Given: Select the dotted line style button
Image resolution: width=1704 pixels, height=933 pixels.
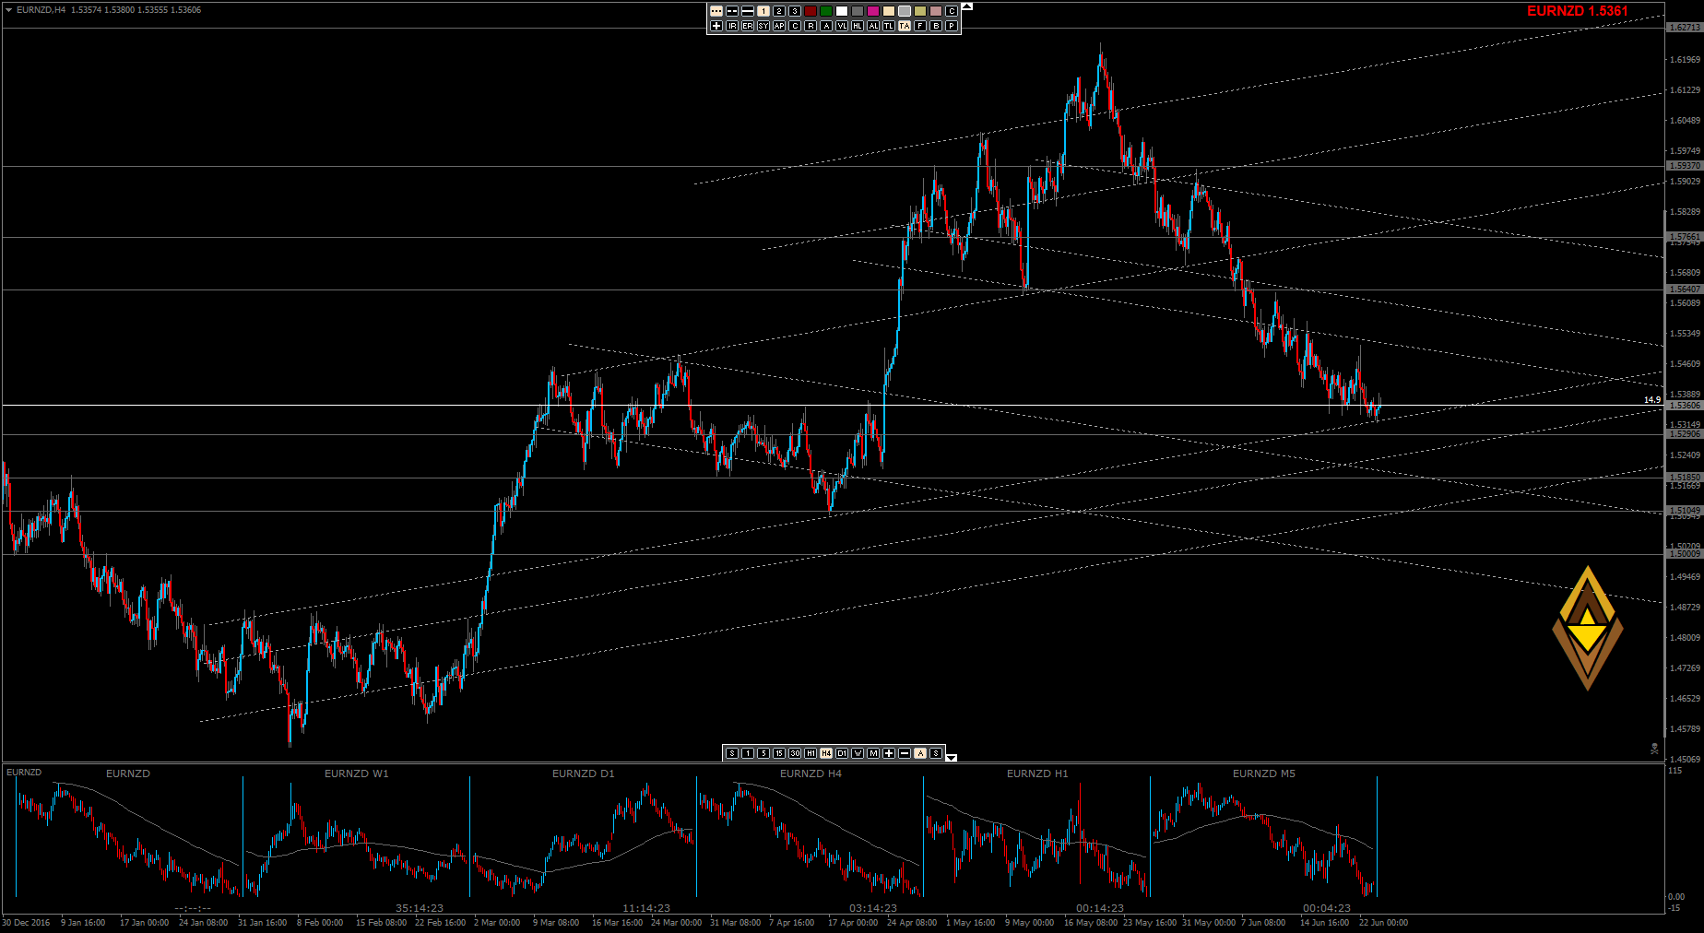Looking at the screenshot, I should pyautogui.click(x=716, y=11).
